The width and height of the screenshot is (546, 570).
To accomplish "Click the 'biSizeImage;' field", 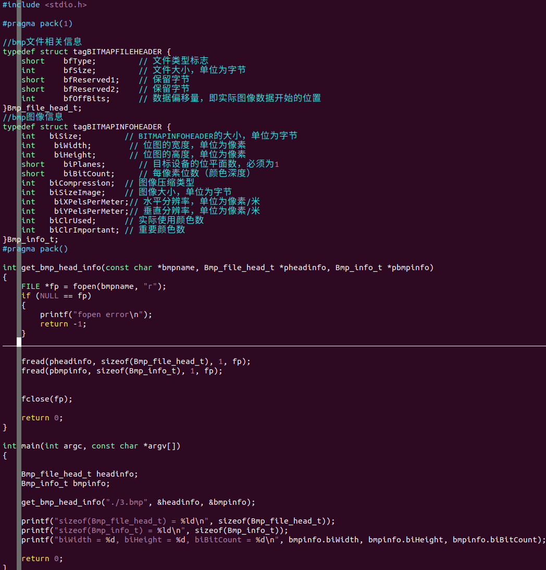I will (77, 192).
